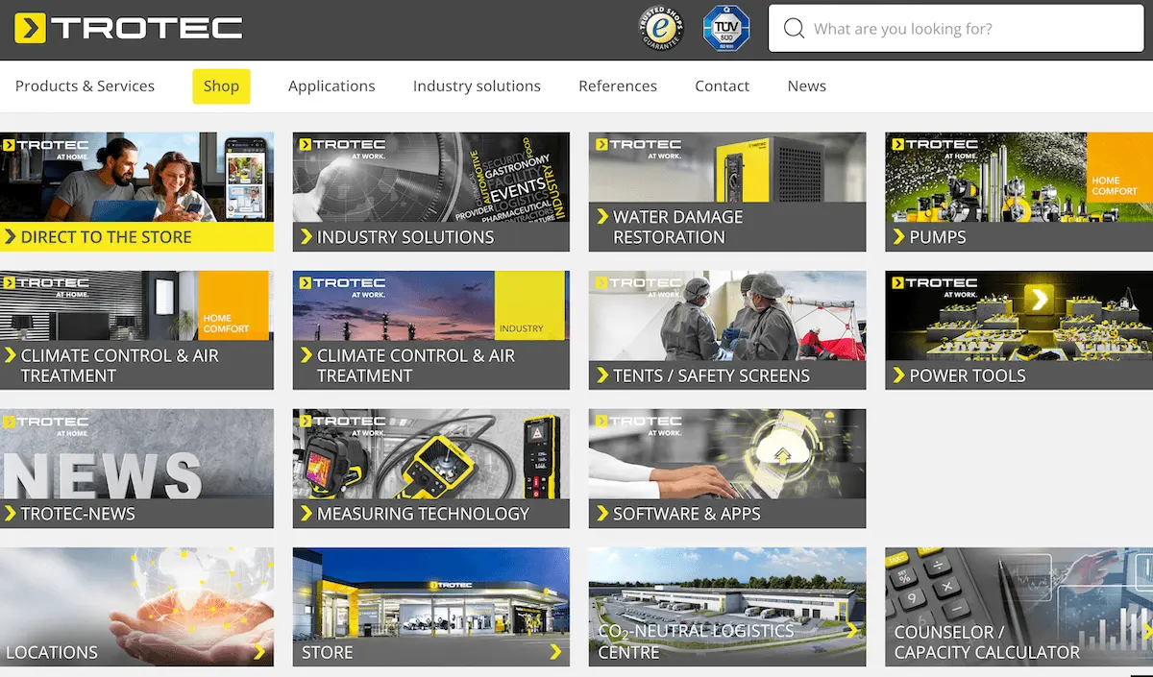Click the yellow arrow on Store tile
This screenshot has width=1153, height=677.
tap(555, 652)
